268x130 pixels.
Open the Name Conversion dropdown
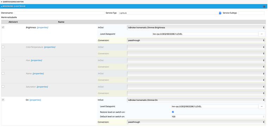[x=196, y=80]
